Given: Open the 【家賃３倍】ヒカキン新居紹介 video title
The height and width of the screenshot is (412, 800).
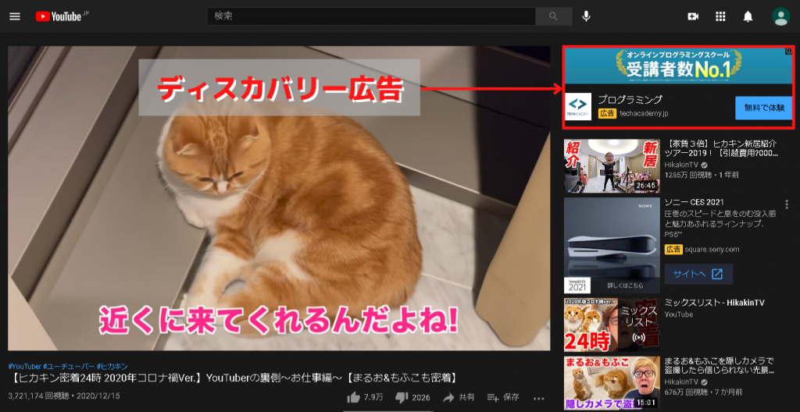Looking at the screenshot, I should point(721,148).
